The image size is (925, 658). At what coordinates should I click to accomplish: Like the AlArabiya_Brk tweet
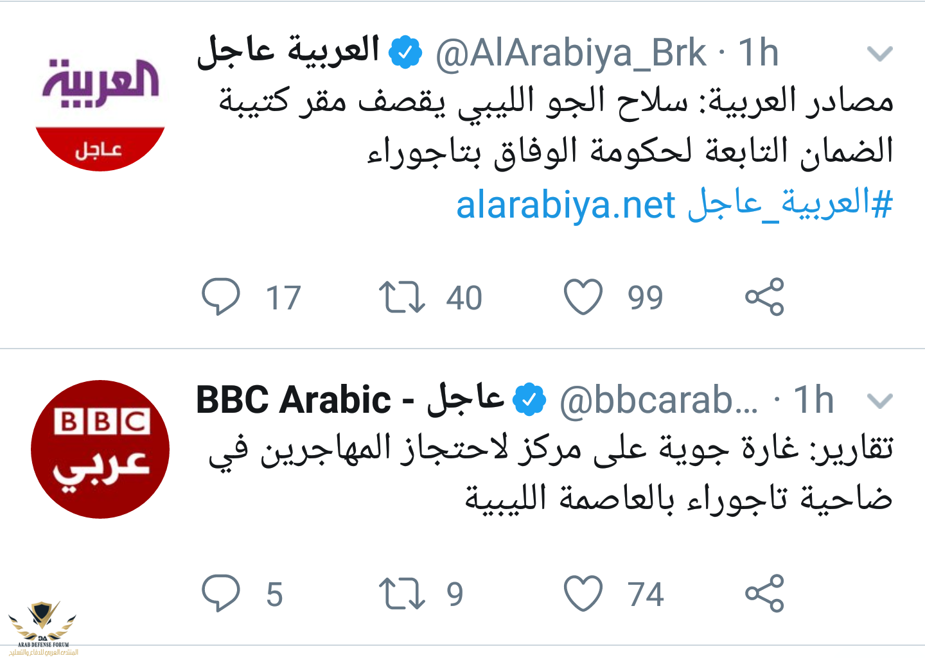tap(583, 297)
